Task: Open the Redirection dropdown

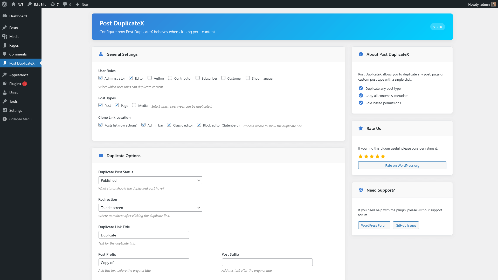Action: click(150, 208)
